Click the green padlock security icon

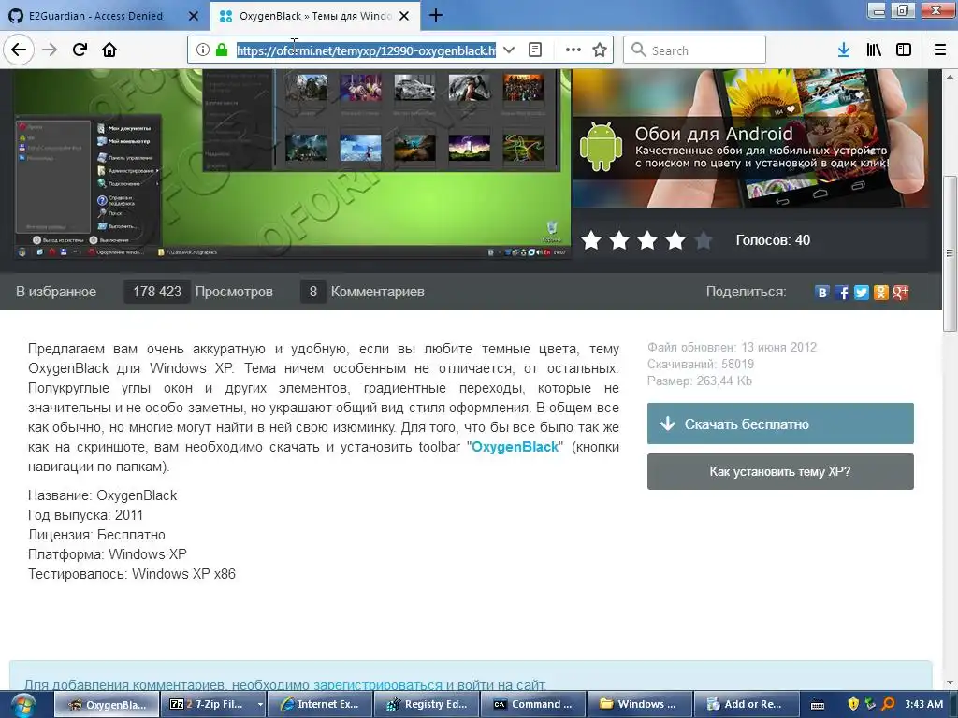tap(222, 50)
